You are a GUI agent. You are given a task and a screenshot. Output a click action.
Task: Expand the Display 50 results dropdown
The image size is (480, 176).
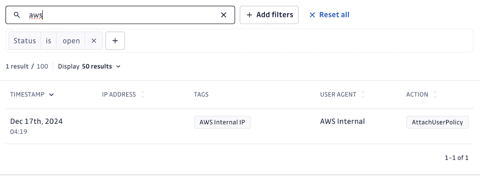click(89, 66)
